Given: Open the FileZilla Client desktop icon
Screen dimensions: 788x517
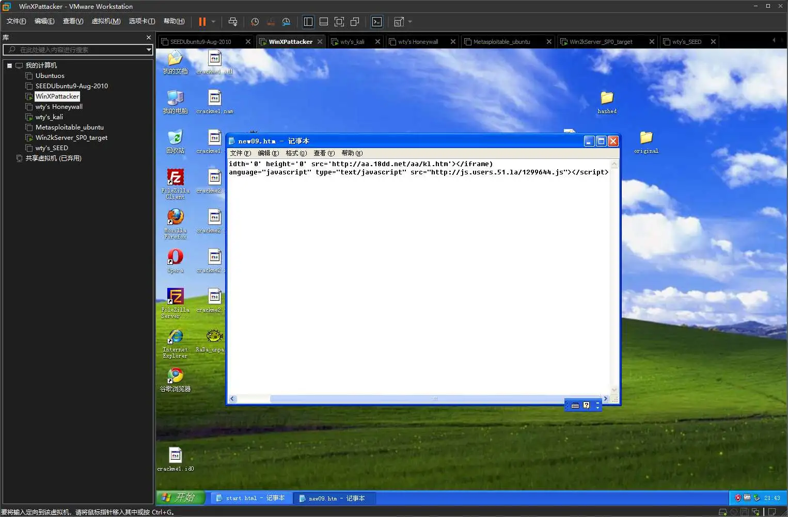Looking at the screenshot, I should pyautogui.click(x=175, y=184).
